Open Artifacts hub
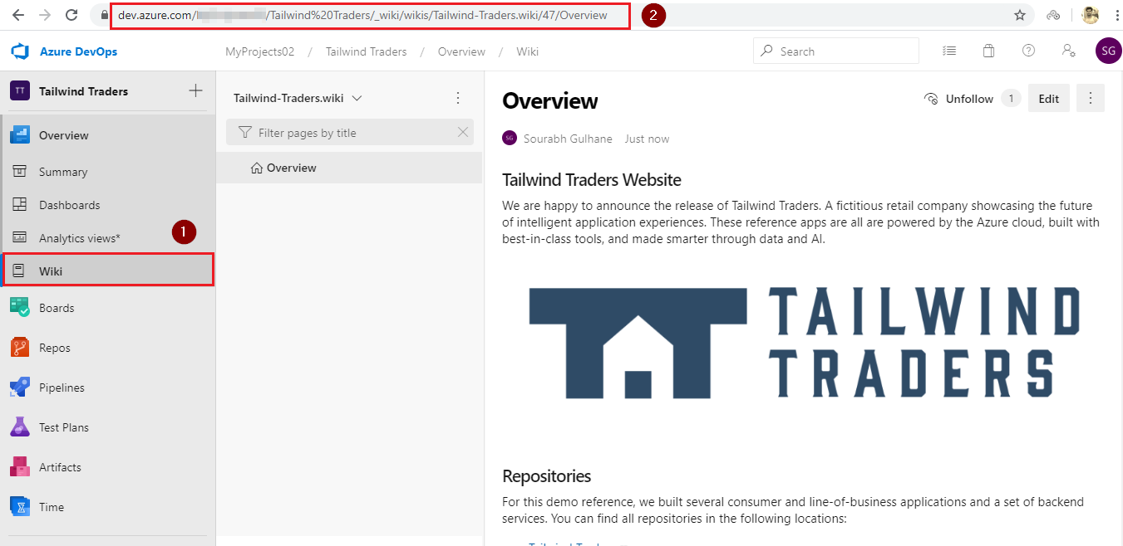 coord(107,467)
